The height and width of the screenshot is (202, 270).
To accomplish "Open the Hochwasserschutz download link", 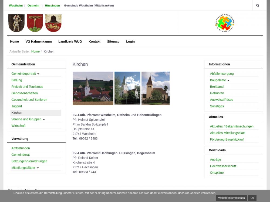I will [223, 166].
